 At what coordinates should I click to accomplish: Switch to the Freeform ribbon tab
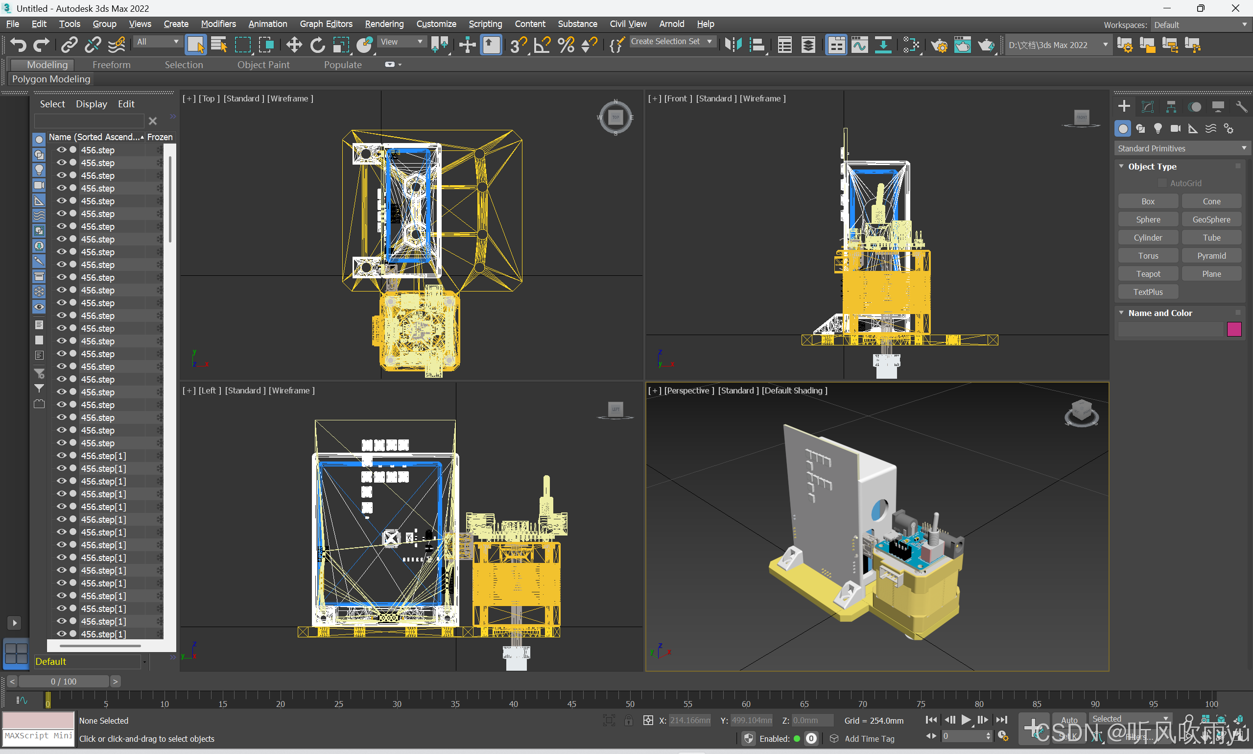(111, 65)
